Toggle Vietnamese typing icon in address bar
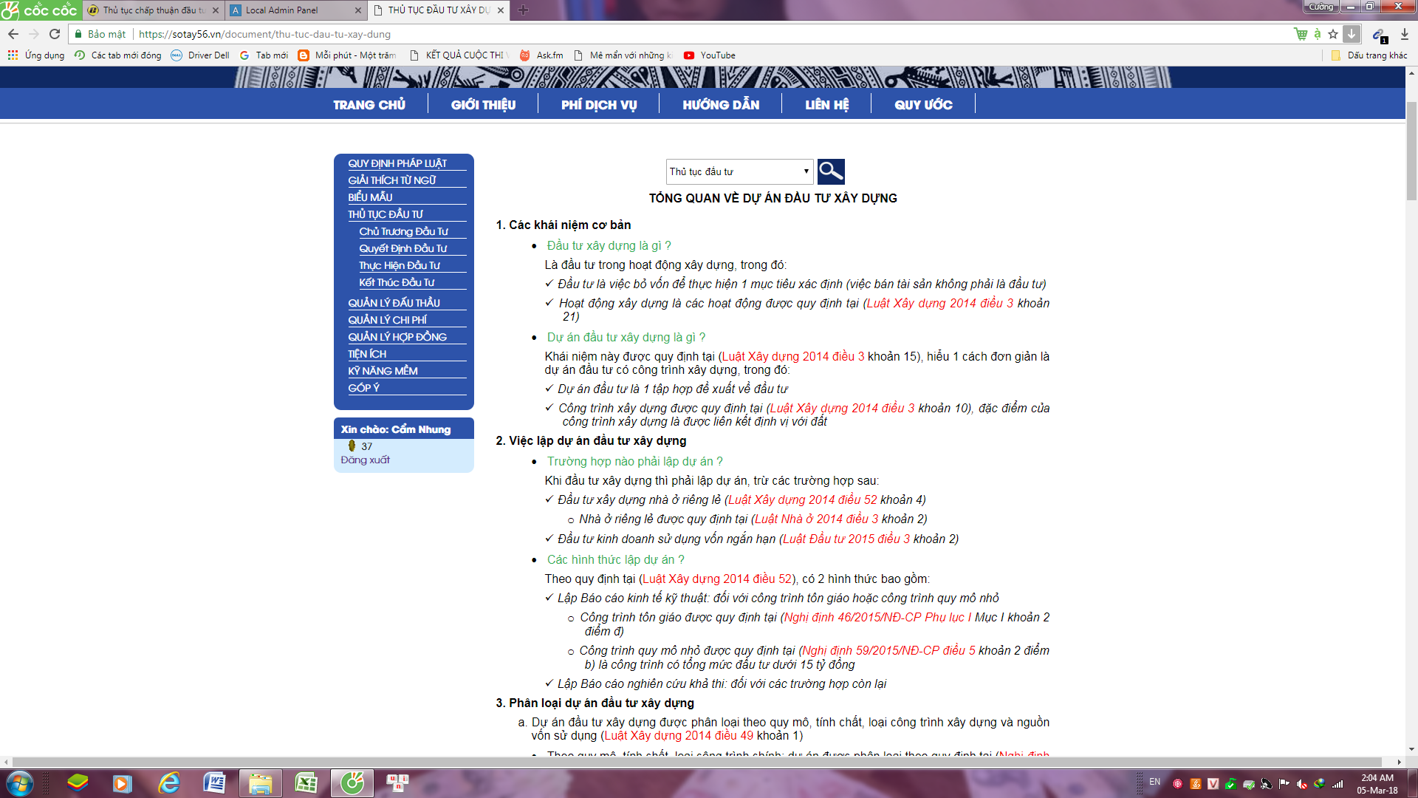This screenshot has height=798, width=1418. click(x=1317, y=34)
